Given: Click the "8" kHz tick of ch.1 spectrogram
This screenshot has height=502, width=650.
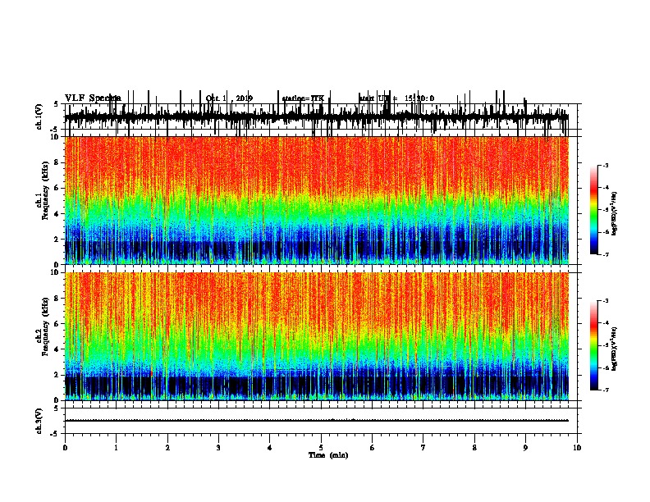Looking at the screenshot, I should coord(57,162).
